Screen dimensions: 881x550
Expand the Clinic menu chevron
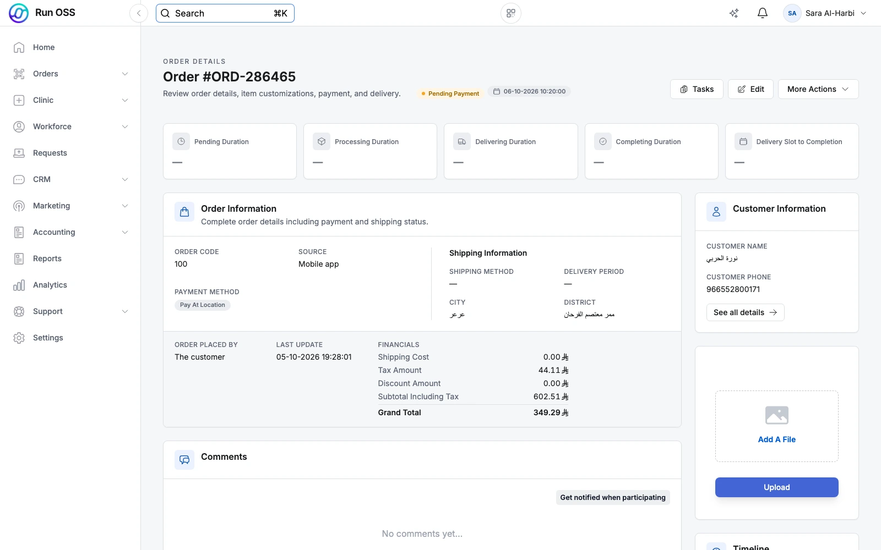(x=125, y=100)
